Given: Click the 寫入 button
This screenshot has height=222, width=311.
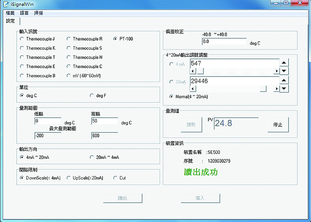Looking at the screenshot, I should [200, 198].
